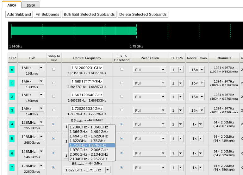243x175 pixels.
Task: Open the BW dropdown for subband 0
Action: pyautogui.click(x=41, y=68)
